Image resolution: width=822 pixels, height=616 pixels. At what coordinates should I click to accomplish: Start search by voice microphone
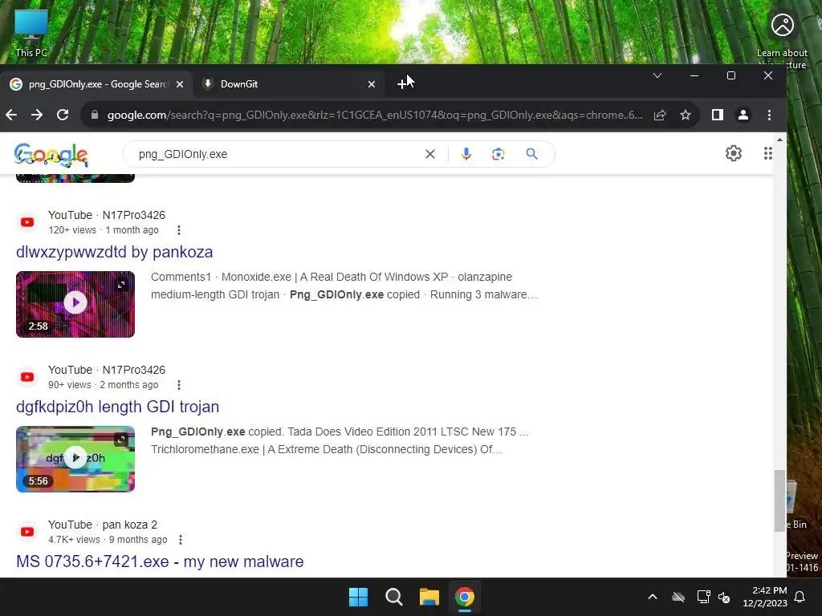466,154
